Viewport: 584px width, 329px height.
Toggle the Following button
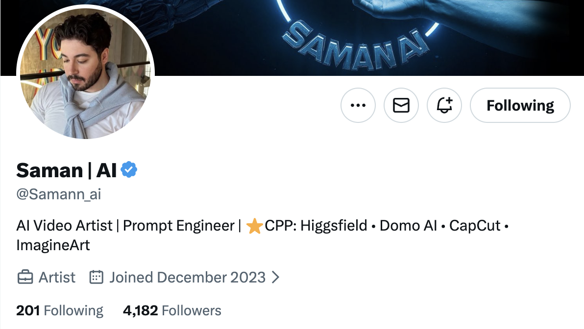(520, 105)
